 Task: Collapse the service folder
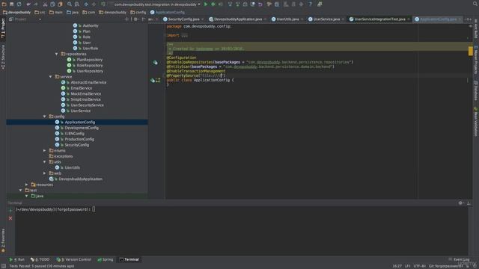51,77
